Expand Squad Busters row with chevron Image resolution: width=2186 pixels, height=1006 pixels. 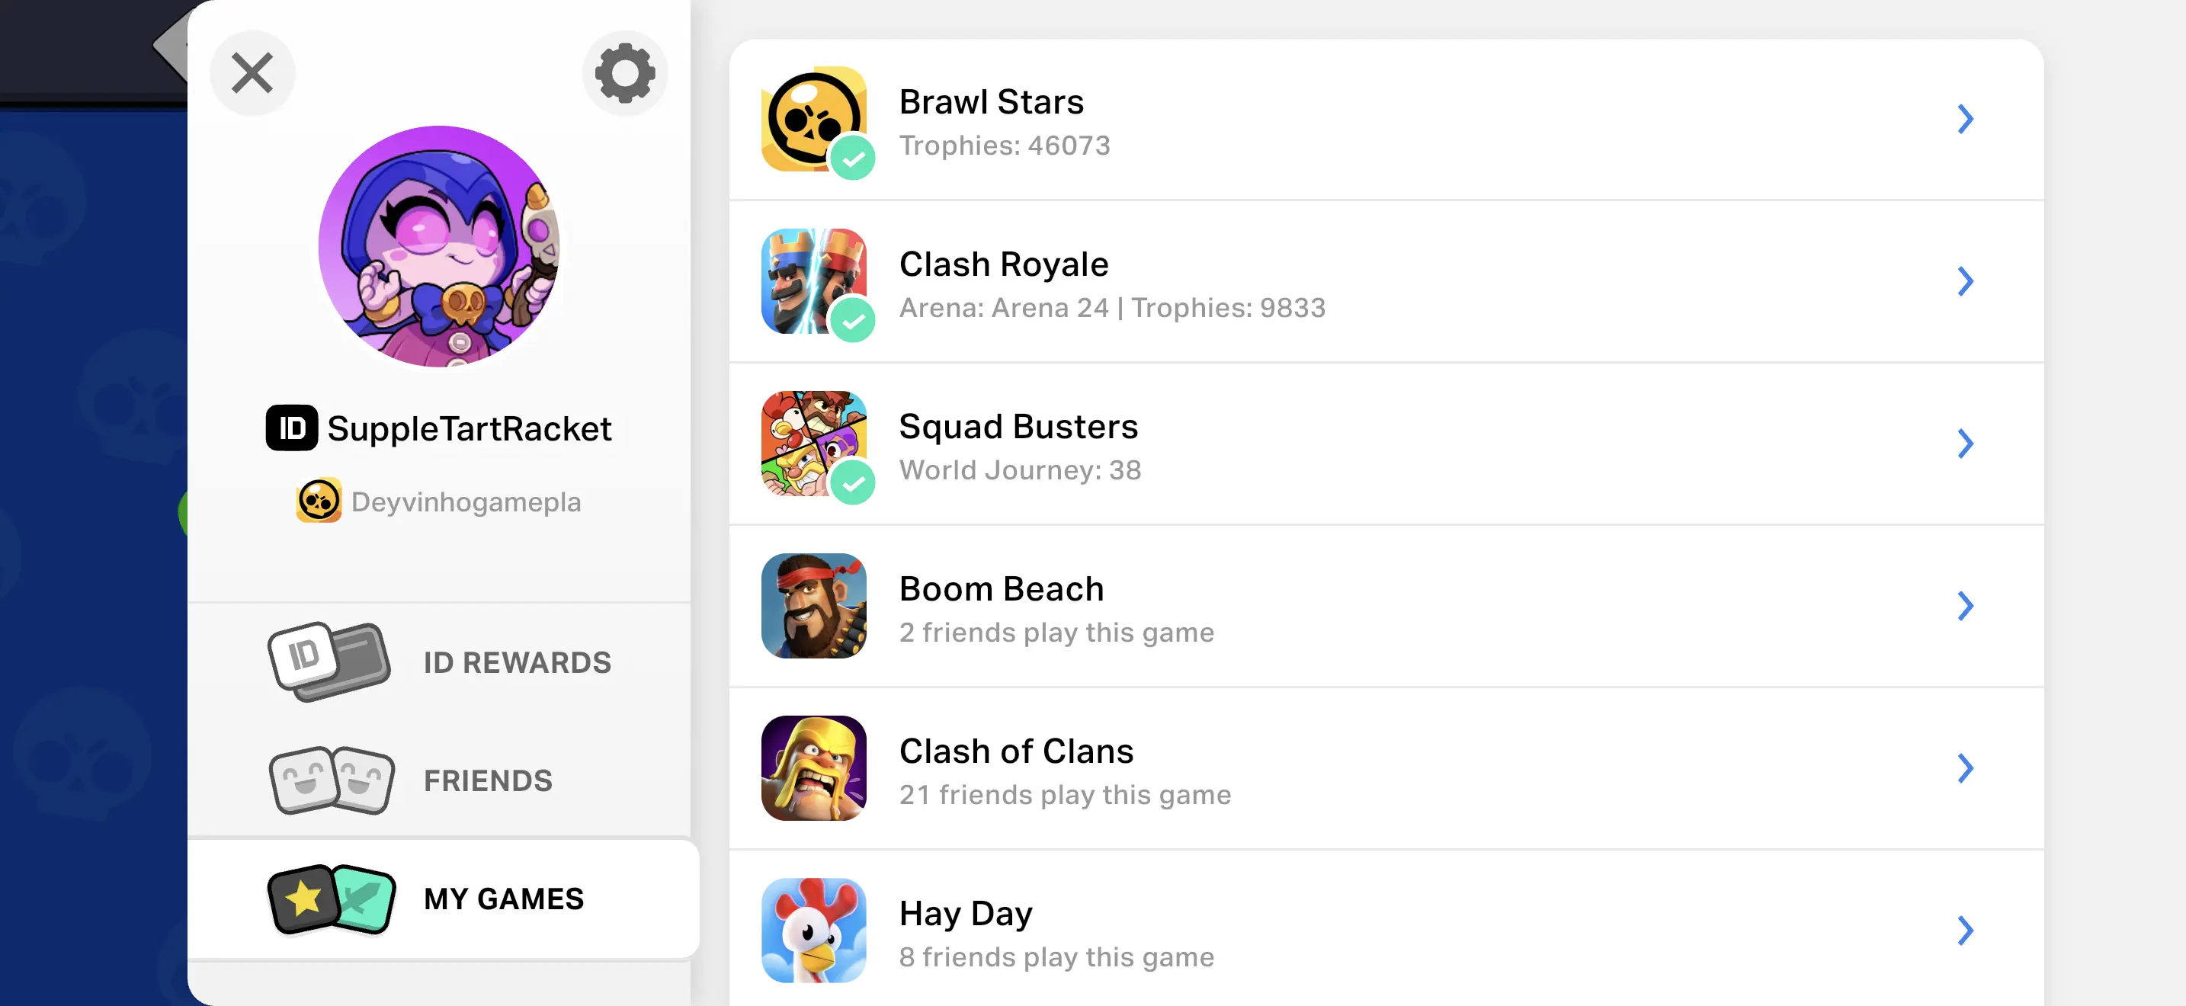[x=1964, y=444]
